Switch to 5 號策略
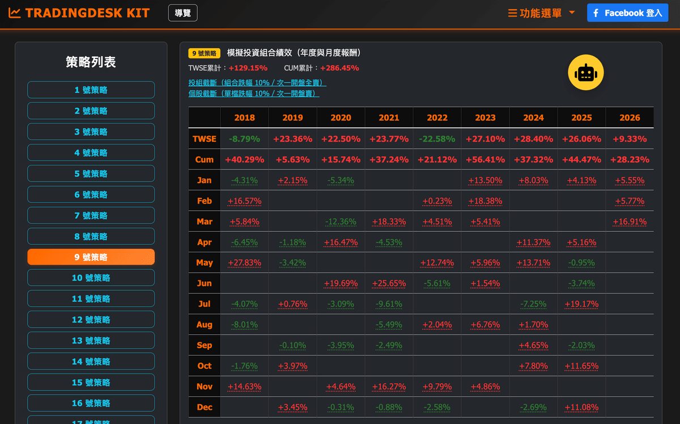Viewport: 680px width, 424px height. (91, 173)
